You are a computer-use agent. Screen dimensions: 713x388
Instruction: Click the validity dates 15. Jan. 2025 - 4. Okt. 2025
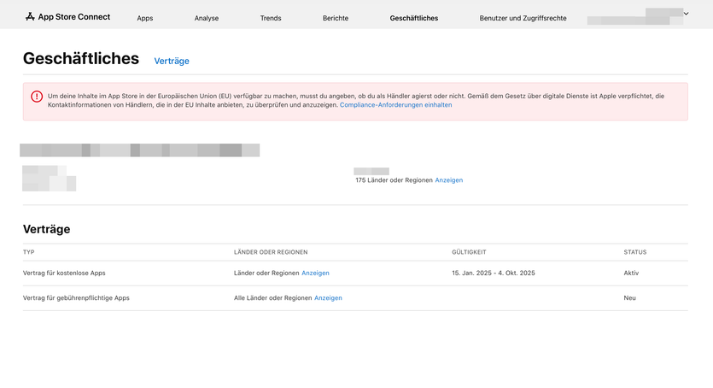pyautogui.click(x=494, y=273)
